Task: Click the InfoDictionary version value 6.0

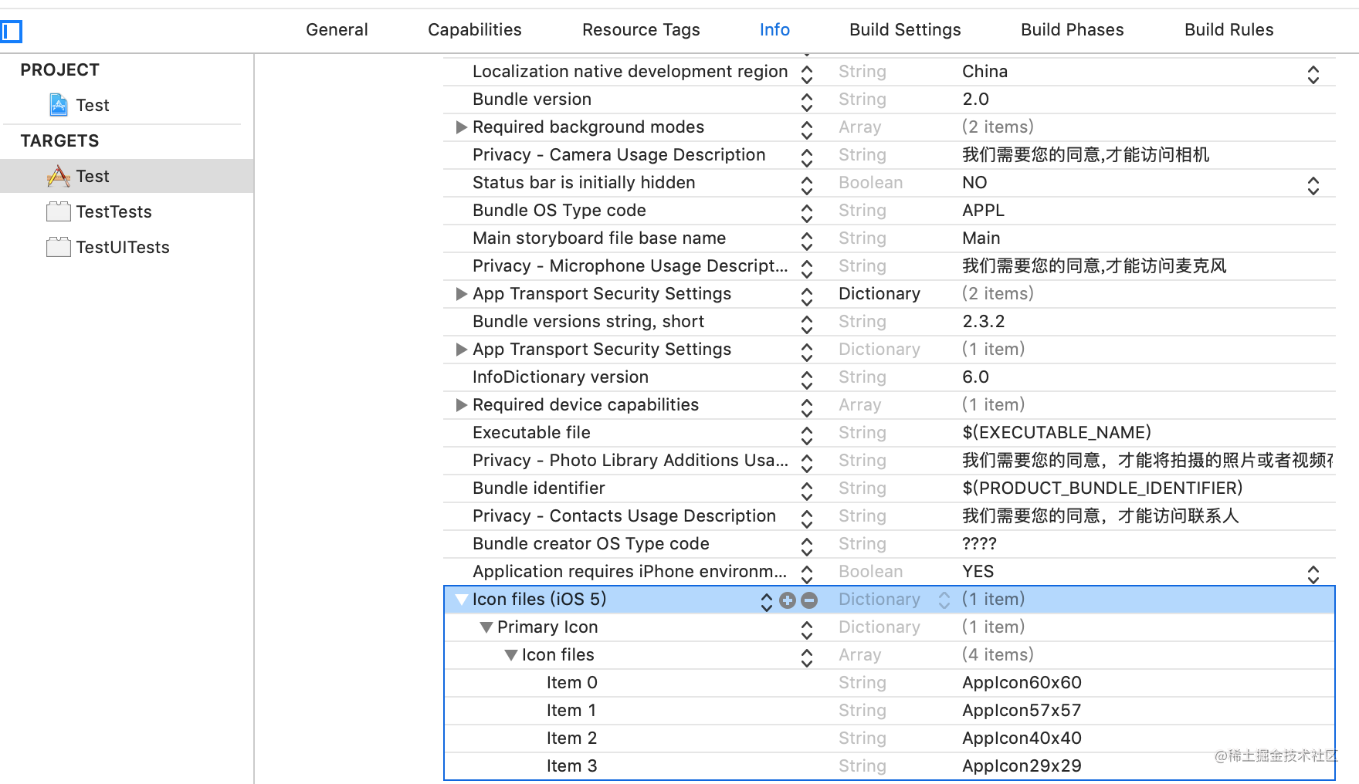Action: (975, 377)
